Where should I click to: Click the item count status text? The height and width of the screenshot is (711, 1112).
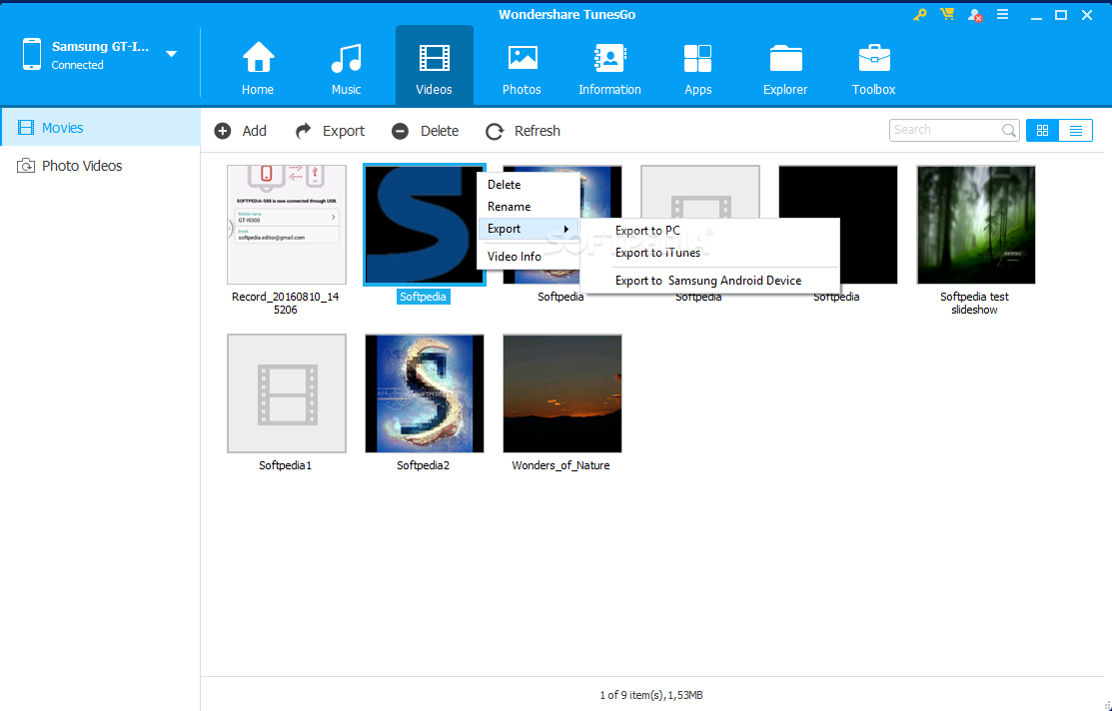tap(651, 695)
